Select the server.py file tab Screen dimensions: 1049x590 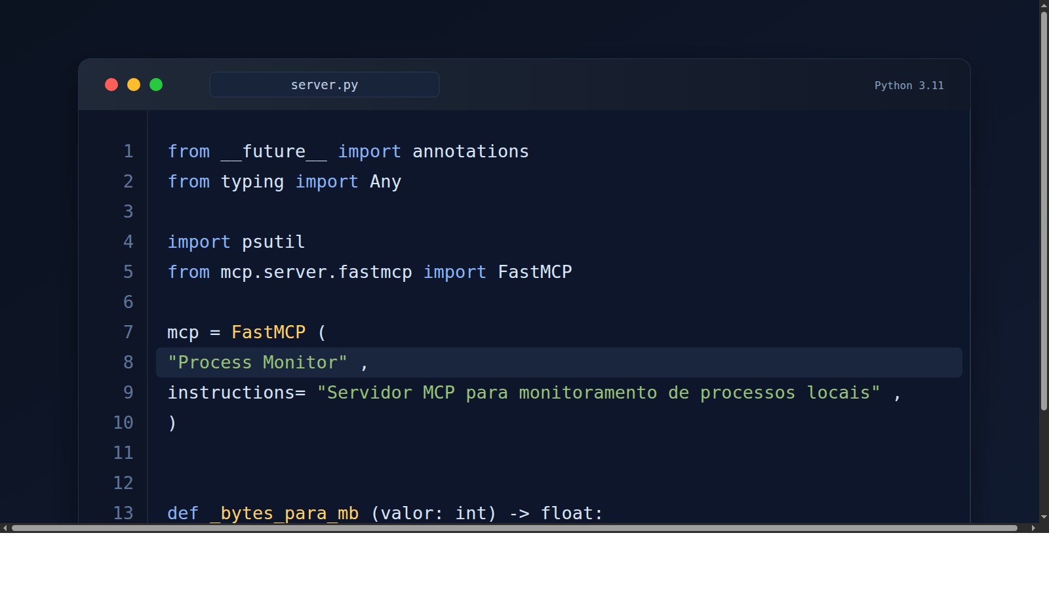click(x=325, y=85)
